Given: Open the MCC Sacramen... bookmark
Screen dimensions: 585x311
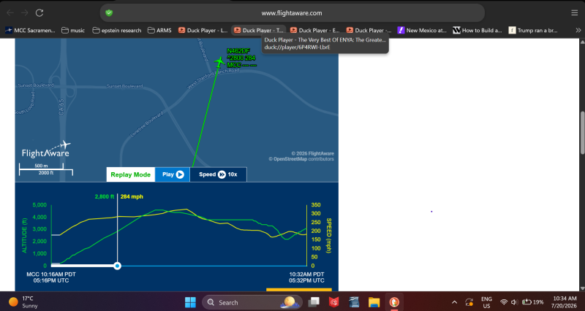Looking at the screenshot, I should coord(30,31).
